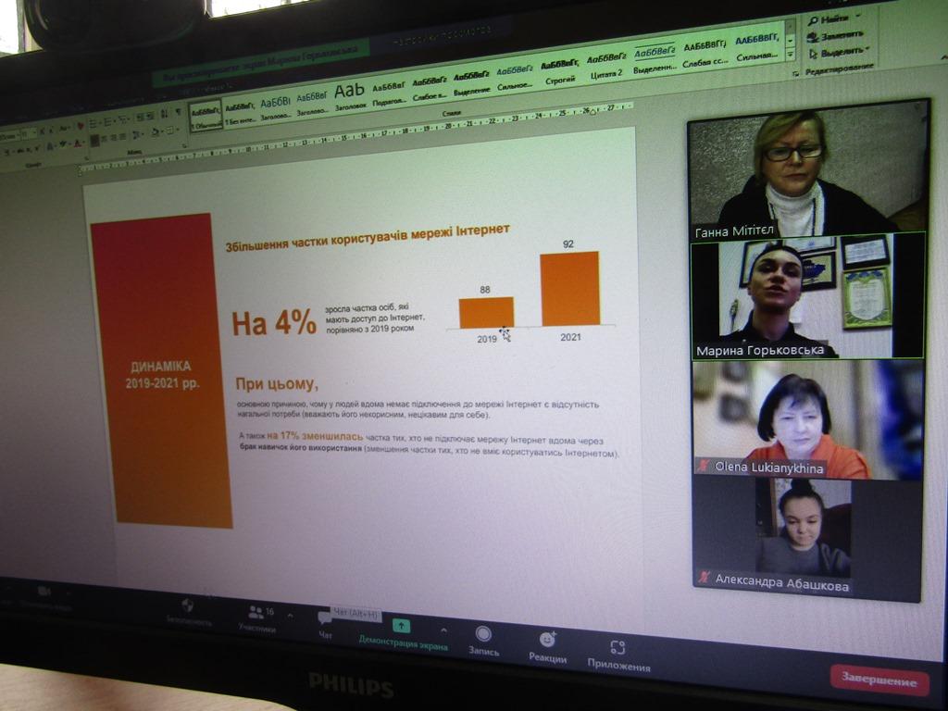Move the styles gallery down one row
This screenshot has height=711, width=948.
pos(790,41)
